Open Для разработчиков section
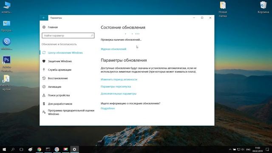Viewport: 272px width, 153px height. [60, 104]
